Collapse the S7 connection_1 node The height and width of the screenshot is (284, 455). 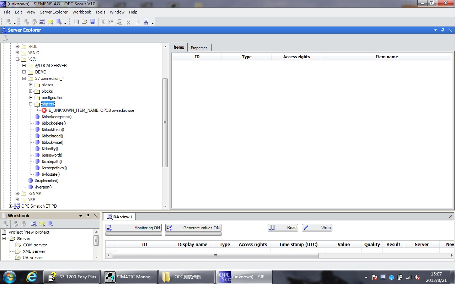tap(24, 78)
